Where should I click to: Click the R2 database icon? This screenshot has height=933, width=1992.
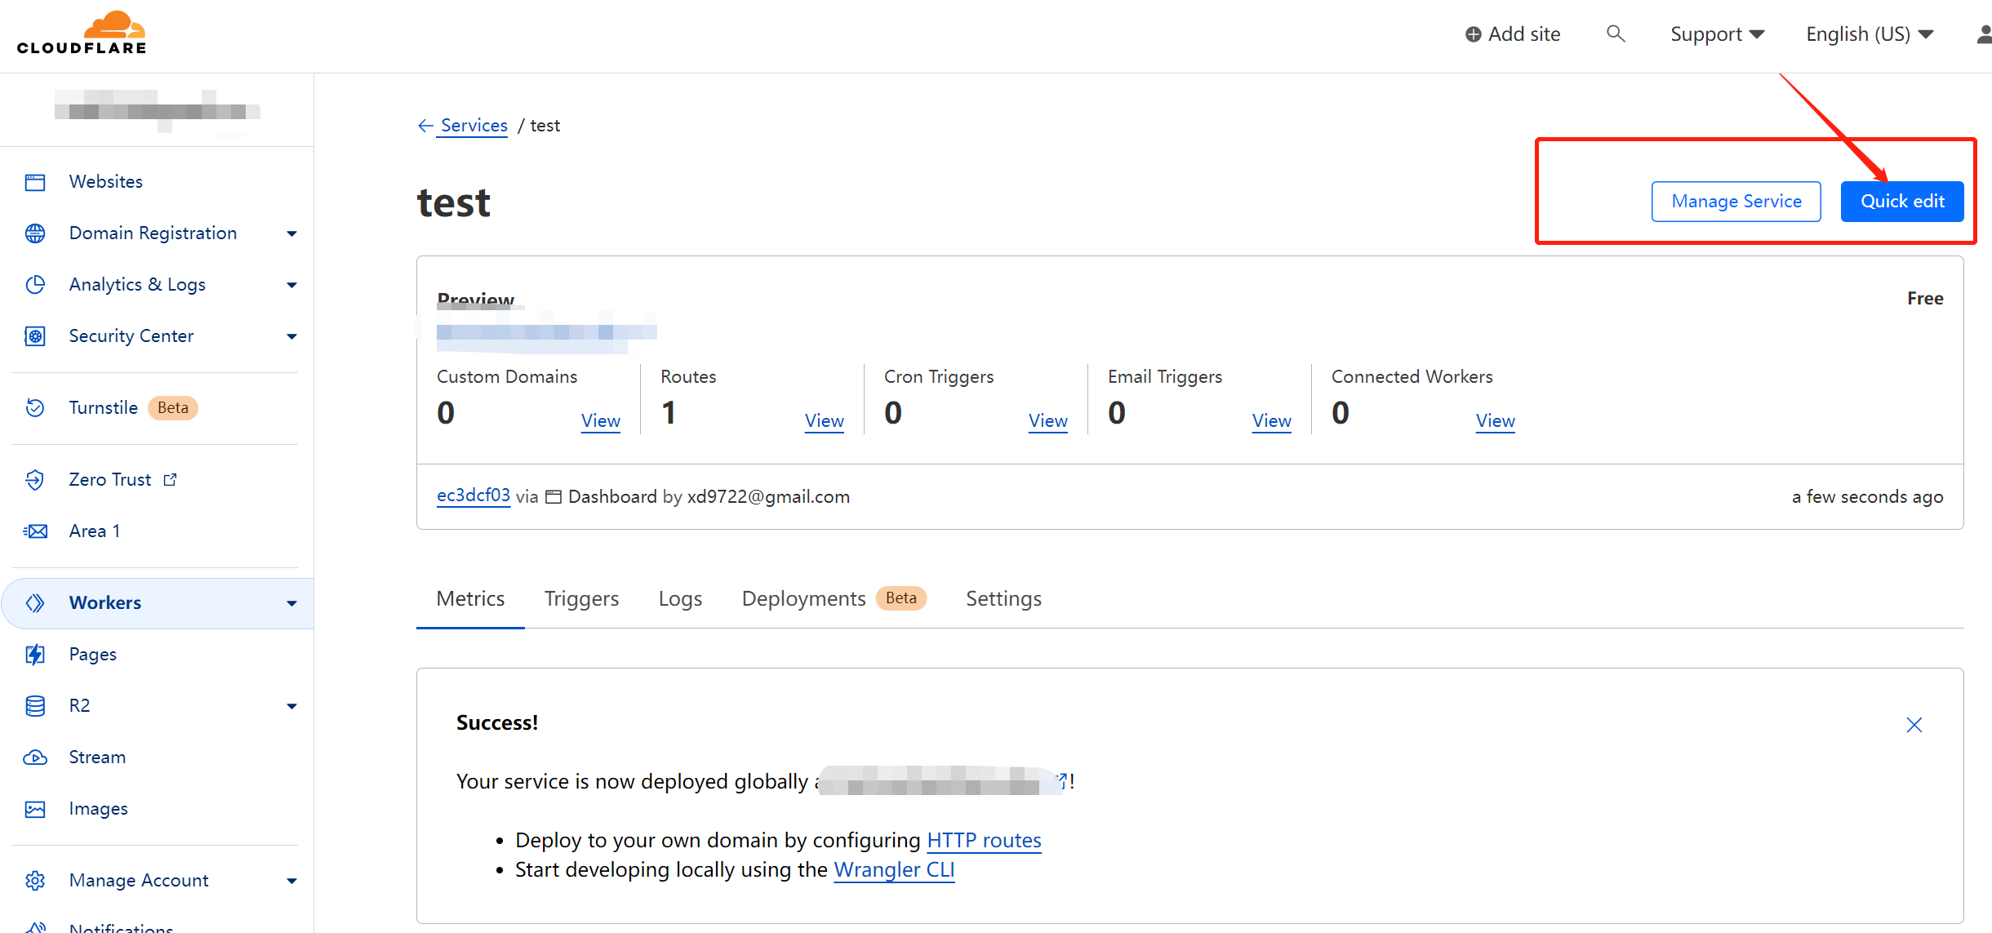[x=35, y=706]
